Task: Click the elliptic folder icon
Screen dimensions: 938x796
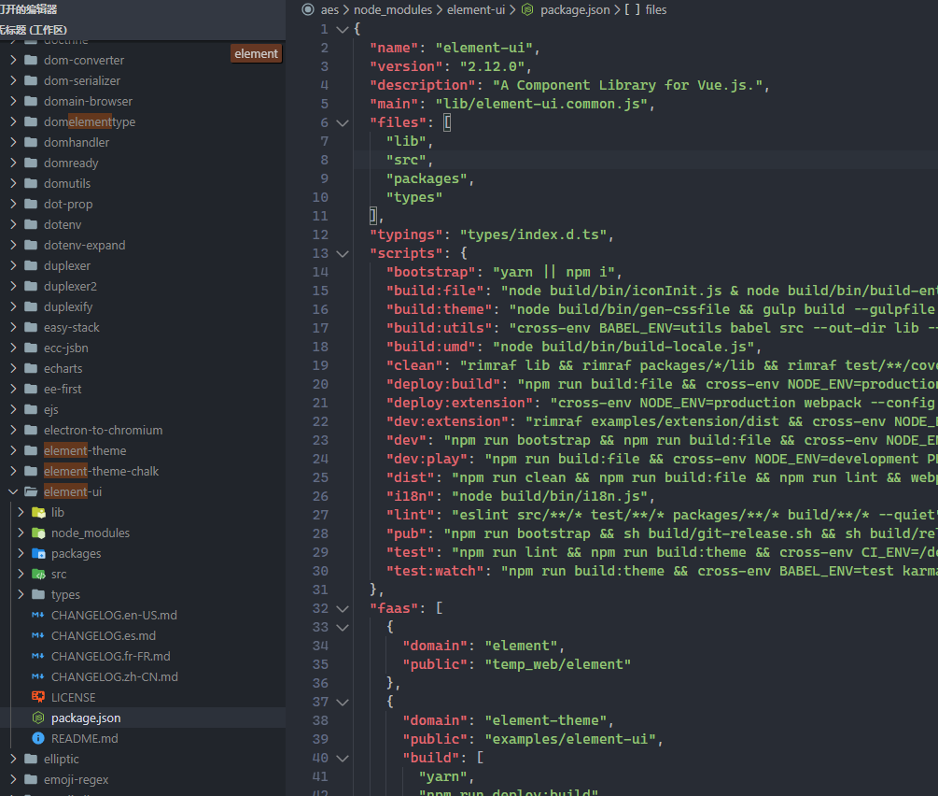Action: tap(31, 759)
